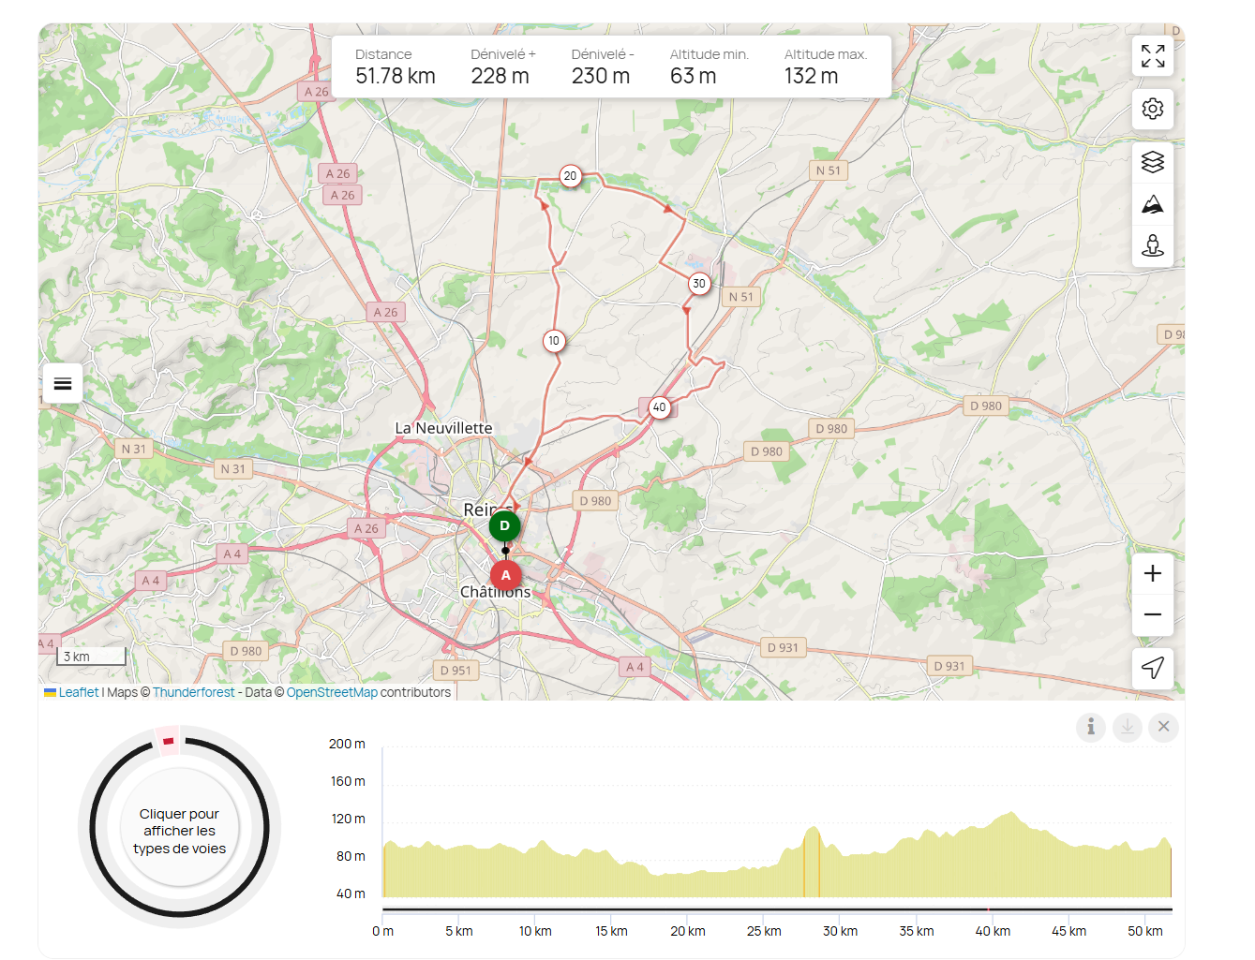The height and width of the screenshot is (960, 1255).
Task: Close the elevation profile panel
Action: (1163, 727)
